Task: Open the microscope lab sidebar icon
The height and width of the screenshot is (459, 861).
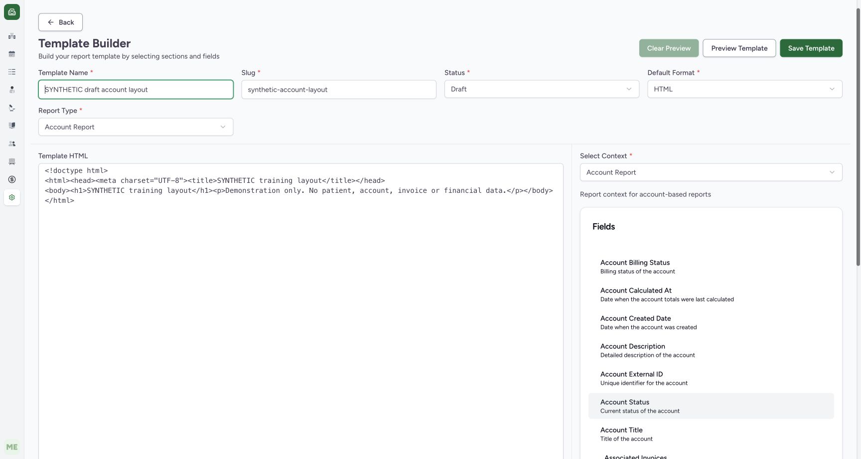Action: click(x=12, y=108)
